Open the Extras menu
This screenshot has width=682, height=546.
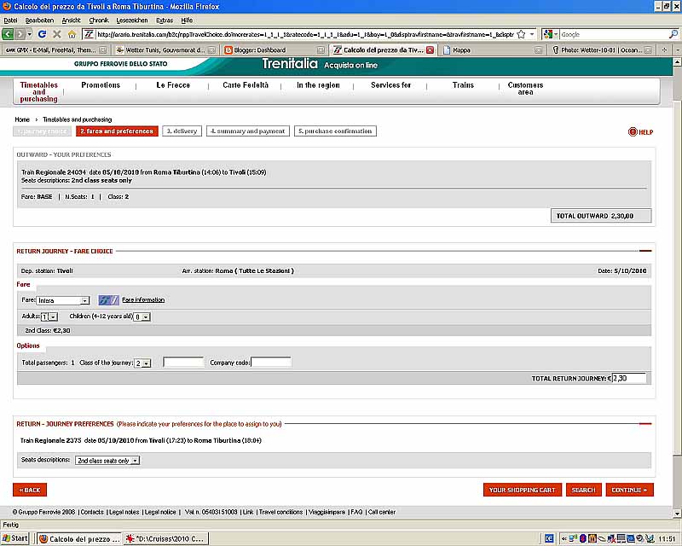coord(165,20)
